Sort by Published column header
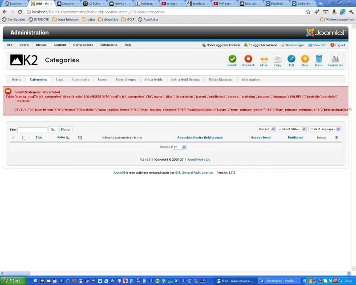This screenshot has width=356, height=285. click(295, 138)
